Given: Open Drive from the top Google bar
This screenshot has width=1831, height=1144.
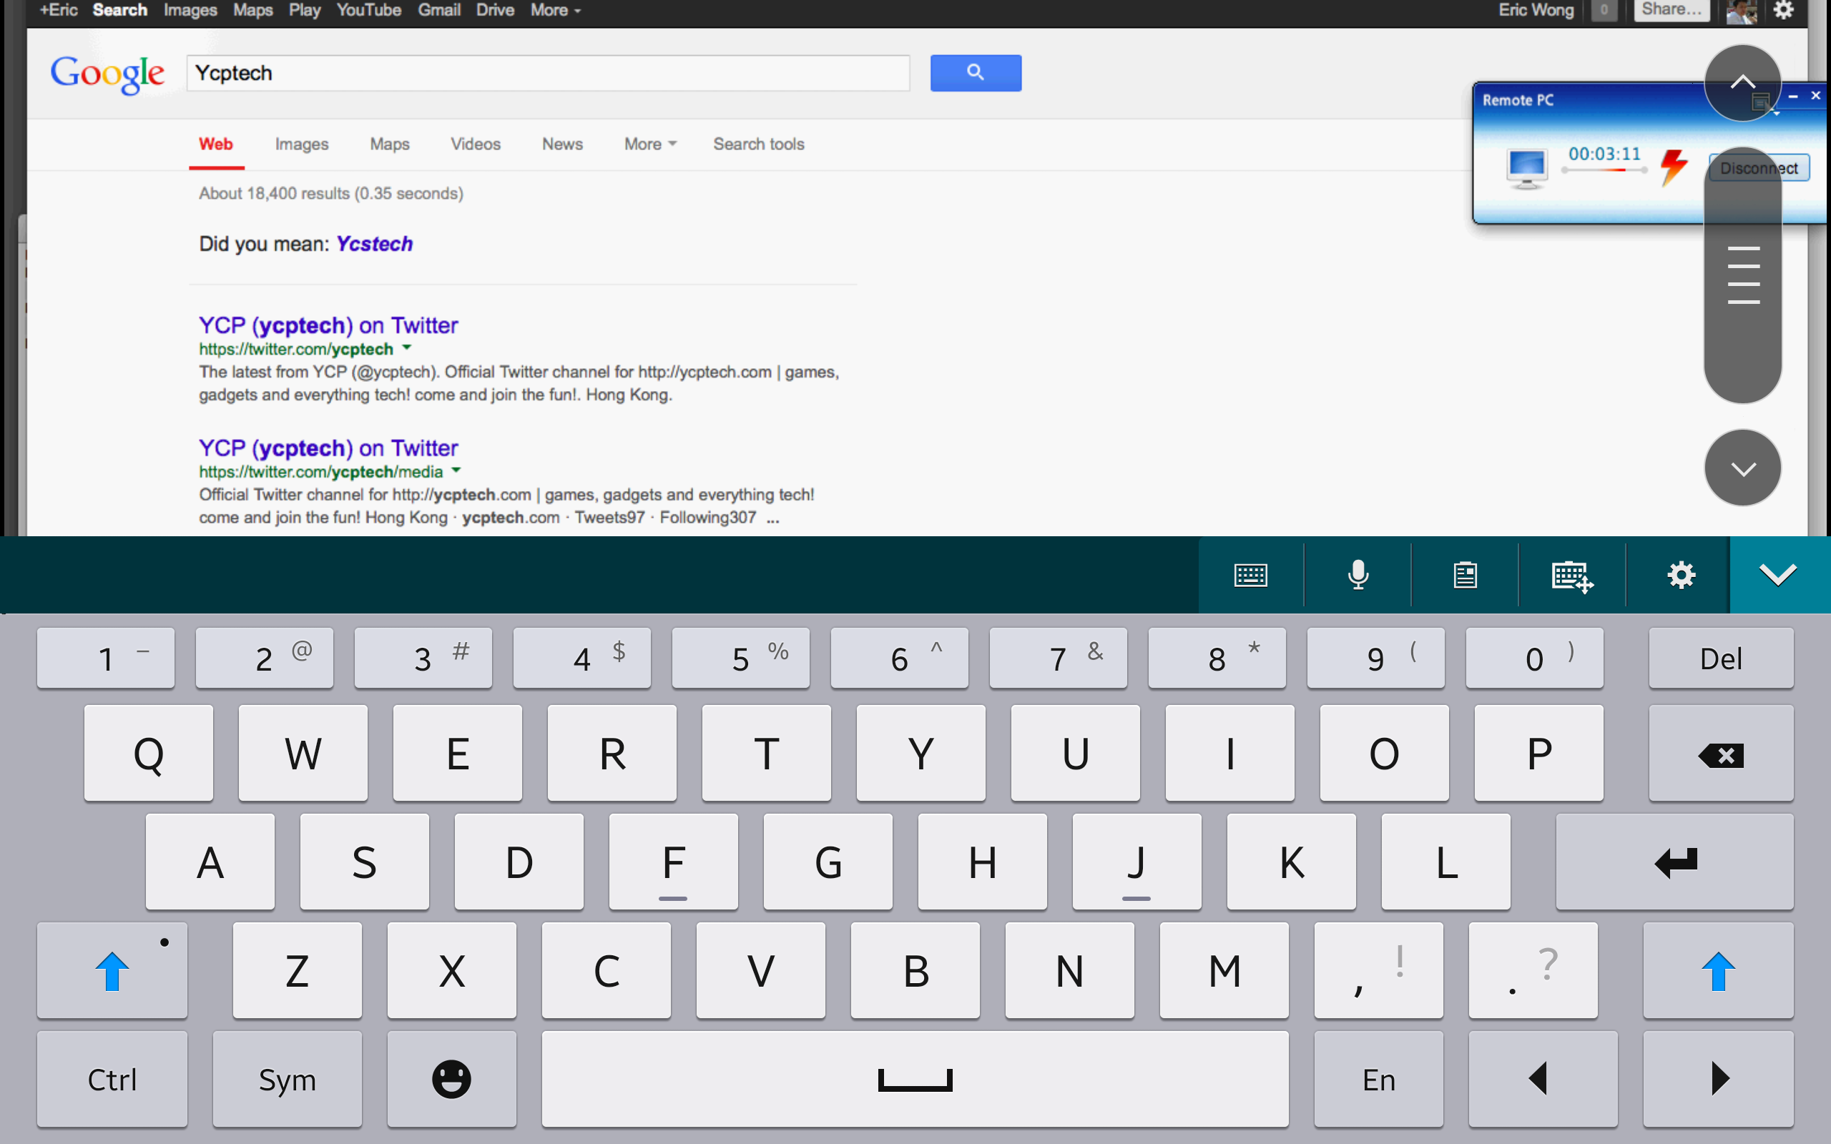Looking at the screenshot, I should tap(495, 11).
